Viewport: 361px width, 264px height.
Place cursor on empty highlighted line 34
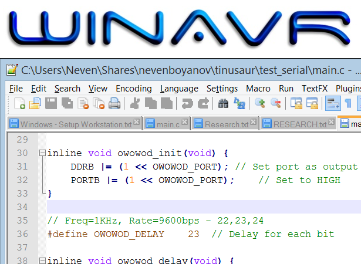(x=204, y=207)
